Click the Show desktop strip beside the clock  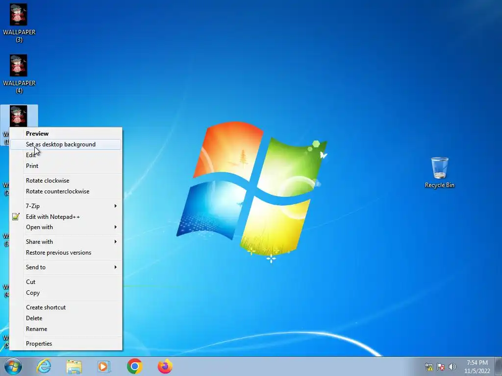pyautogui.click(x=499, y=366)
